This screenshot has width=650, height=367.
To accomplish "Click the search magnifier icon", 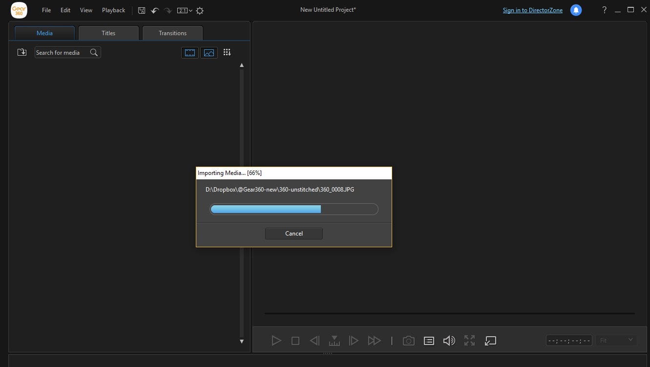I will click(94, 52).
